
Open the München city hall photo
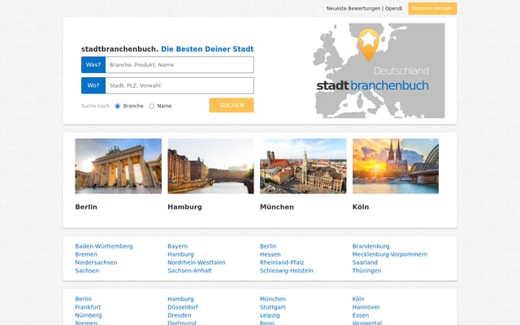point(303,166)
